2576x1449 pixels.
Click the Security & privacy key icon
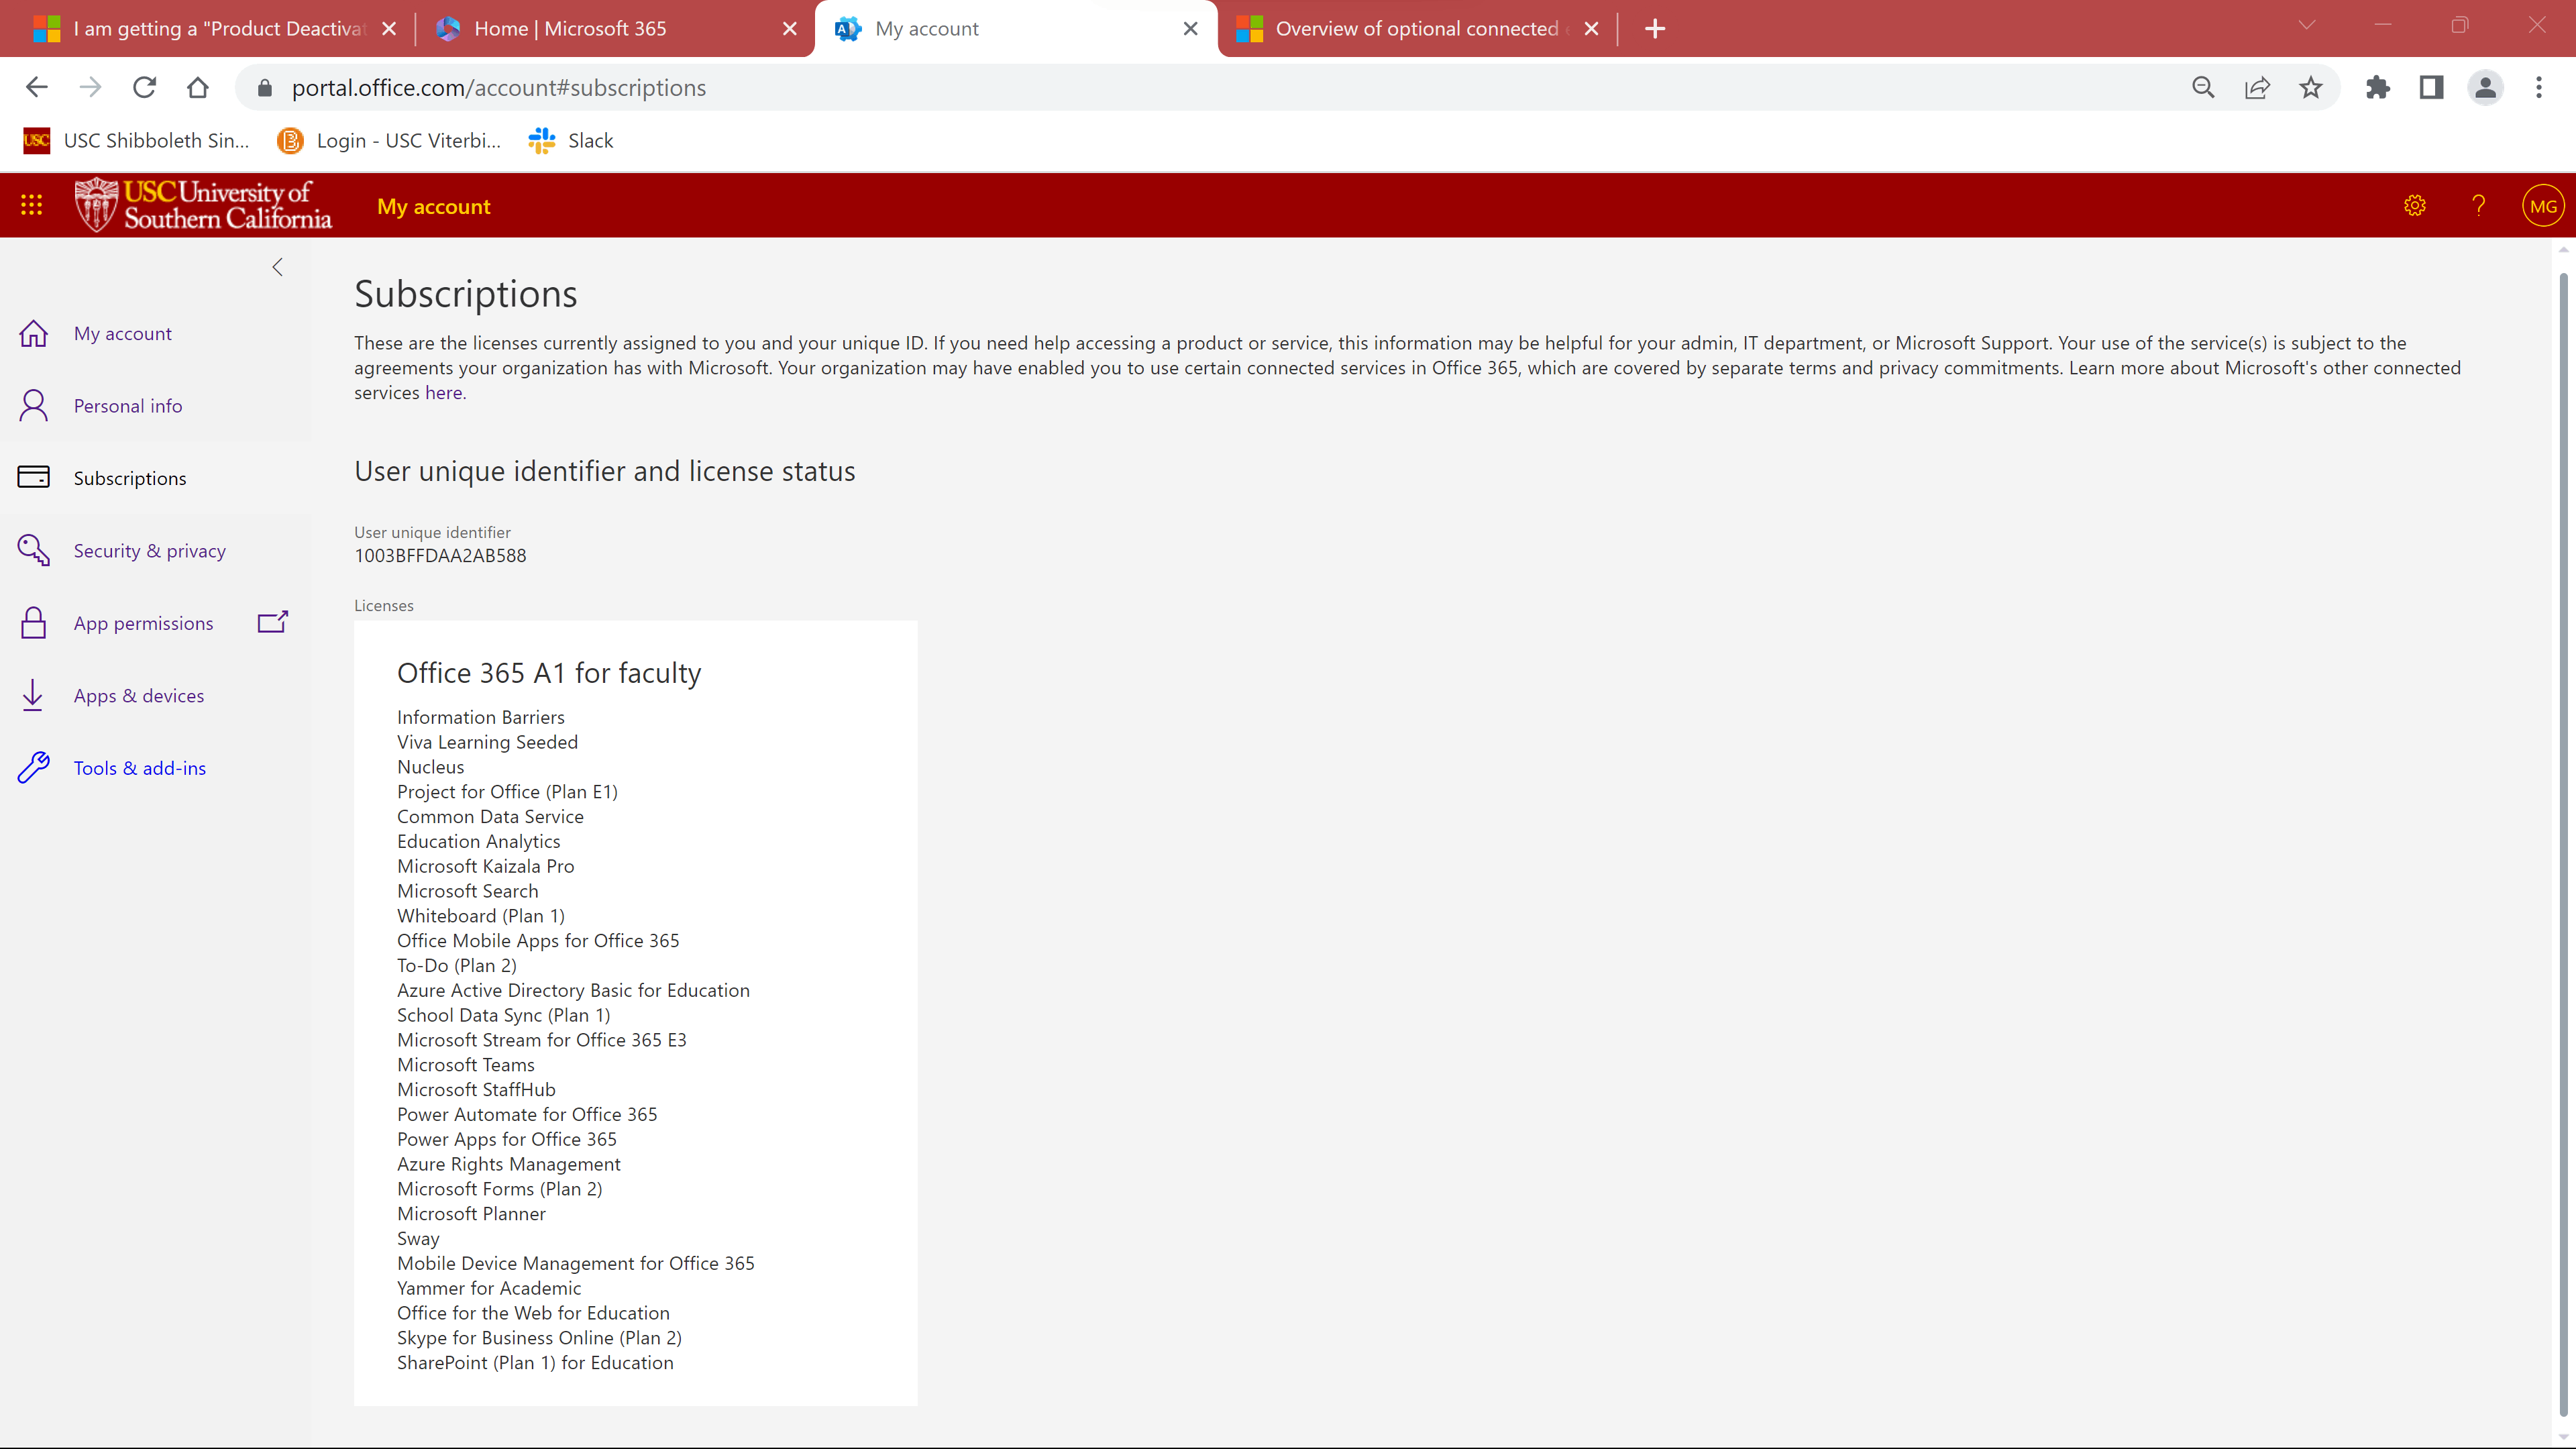pyautogui.click(x=33, y=550)
